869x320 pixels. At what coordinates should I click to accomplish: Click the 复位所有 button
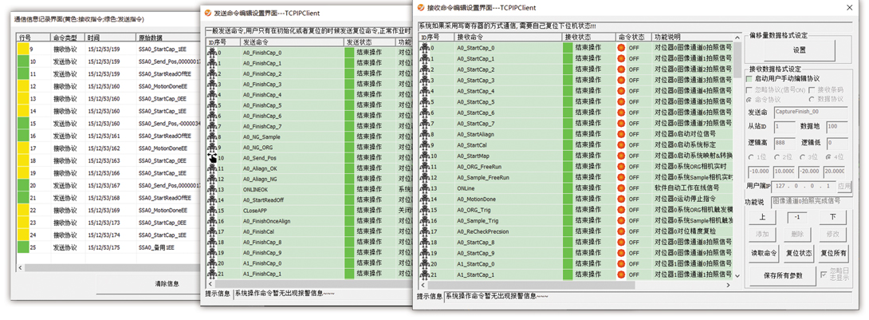(x=833, y=253)
